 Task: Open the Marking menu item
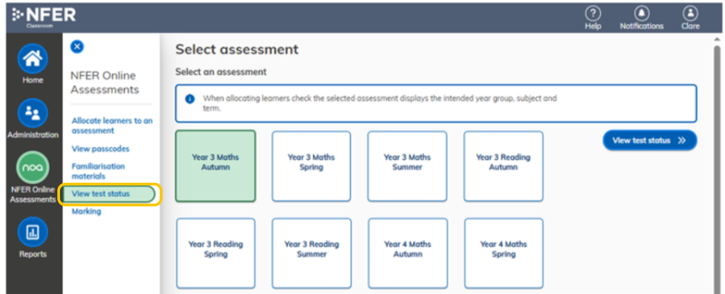coord(86,211)
